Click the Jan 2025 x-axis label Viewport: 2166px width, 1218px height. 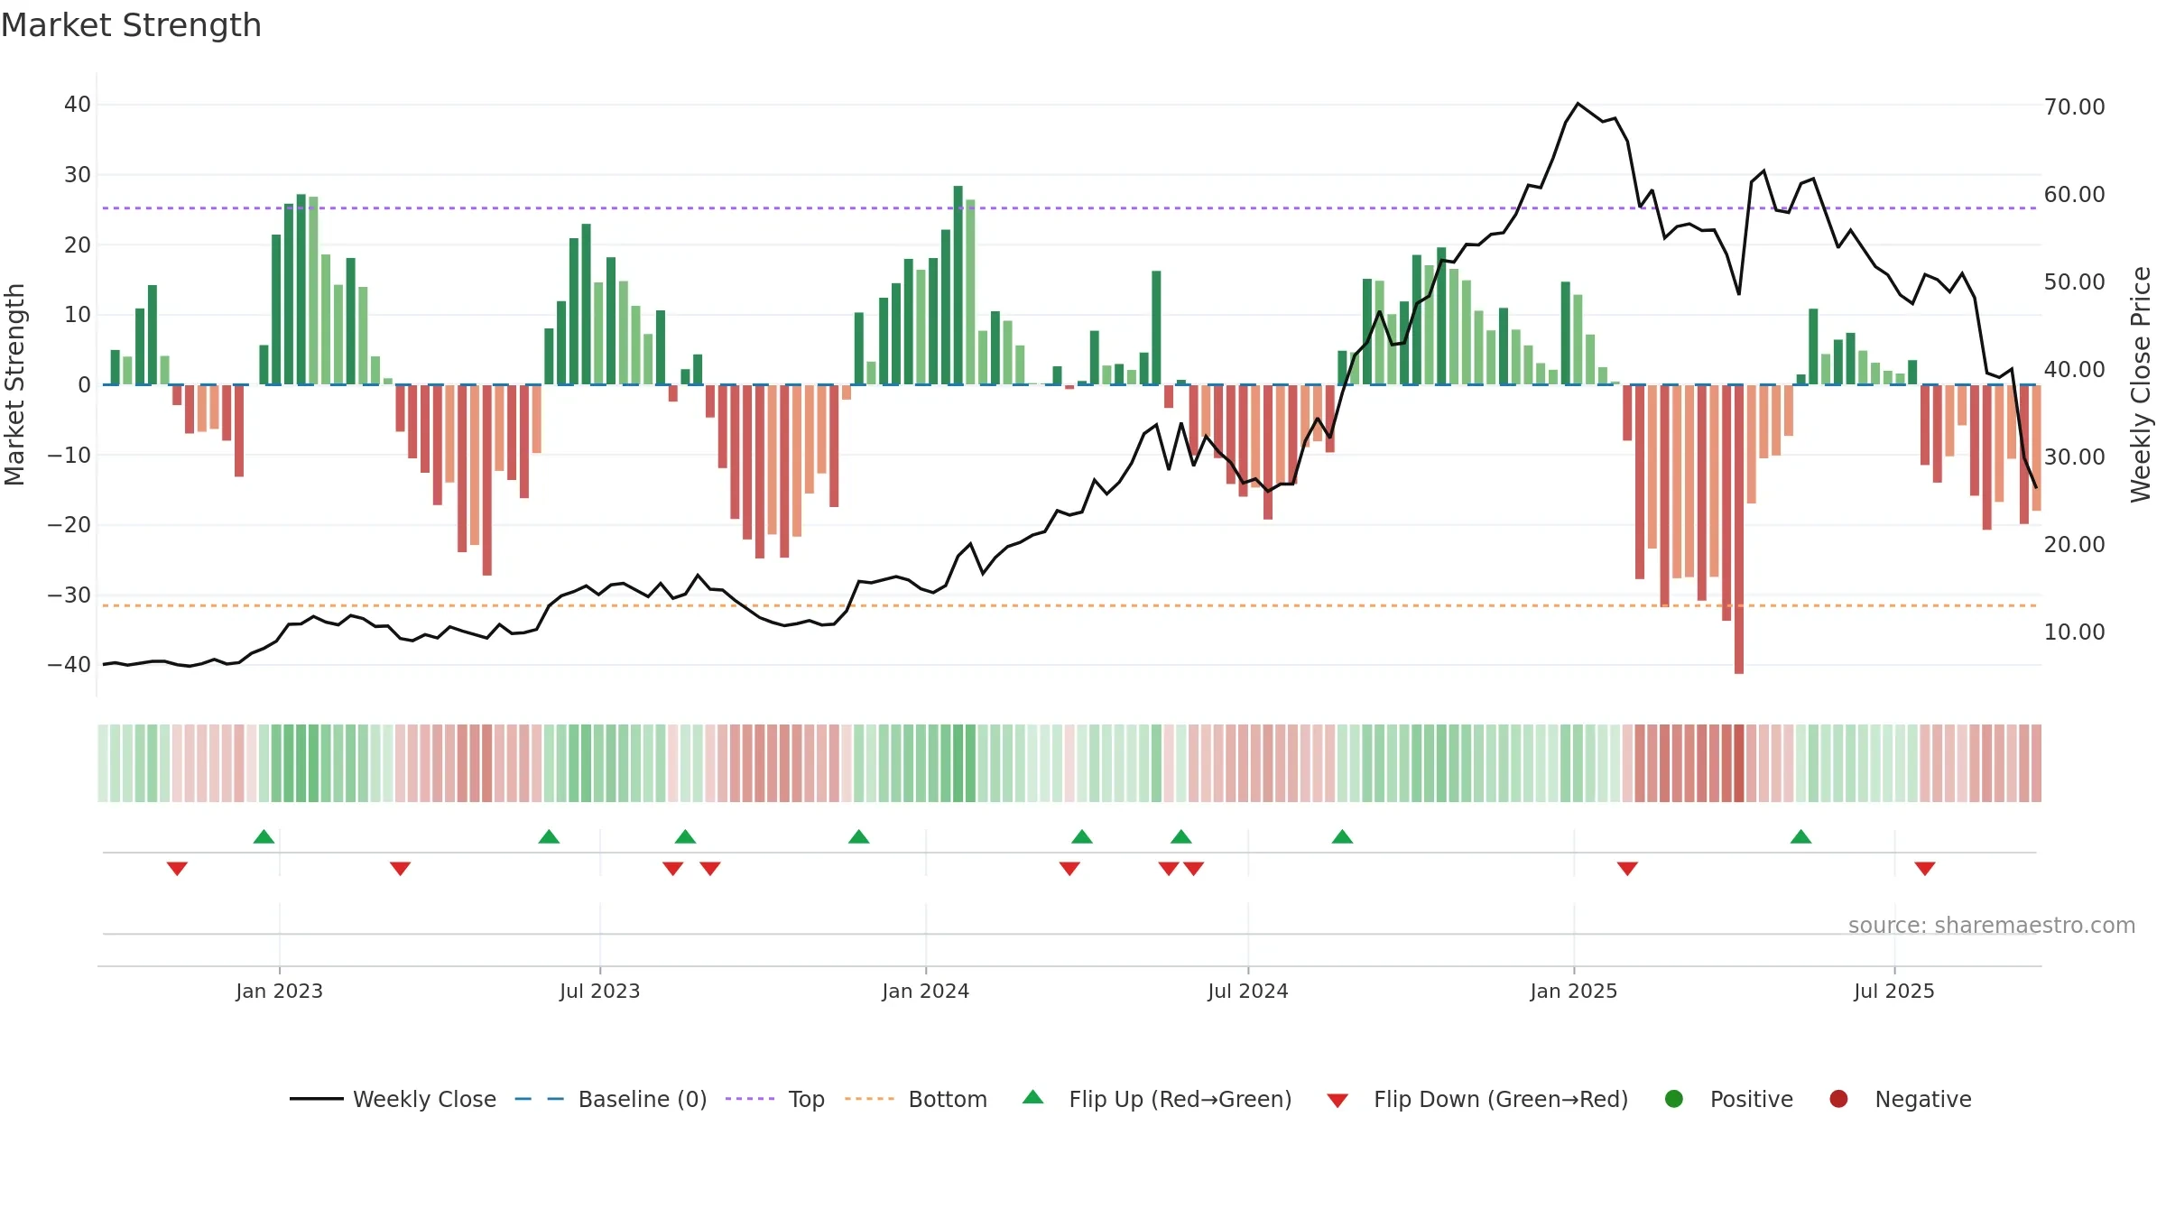click(x=1574, y=991)
